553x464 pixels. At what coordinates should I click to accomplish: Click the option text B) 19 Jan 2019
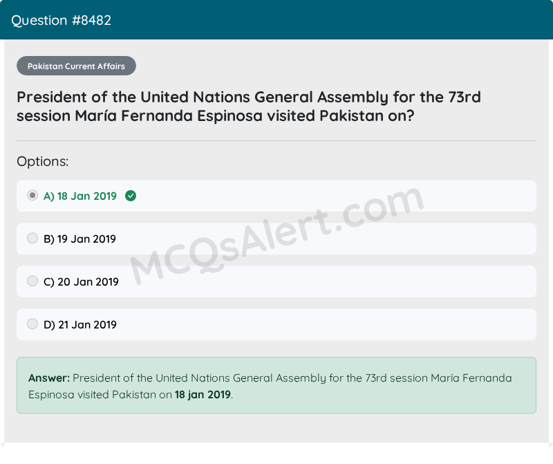click(x=79, y=239)
